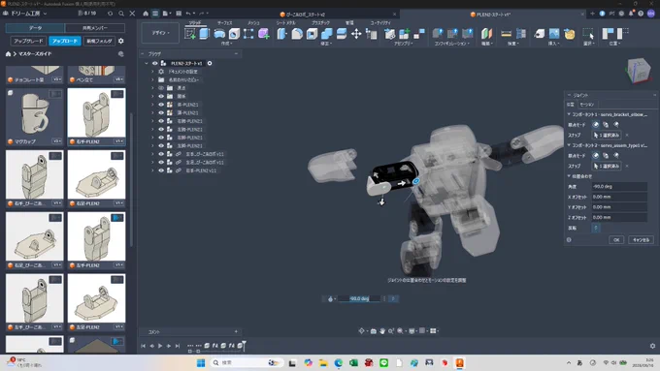Select the Extrude tool in toolbar
Viewport: 660px width, 371px height.
point(204,34)
